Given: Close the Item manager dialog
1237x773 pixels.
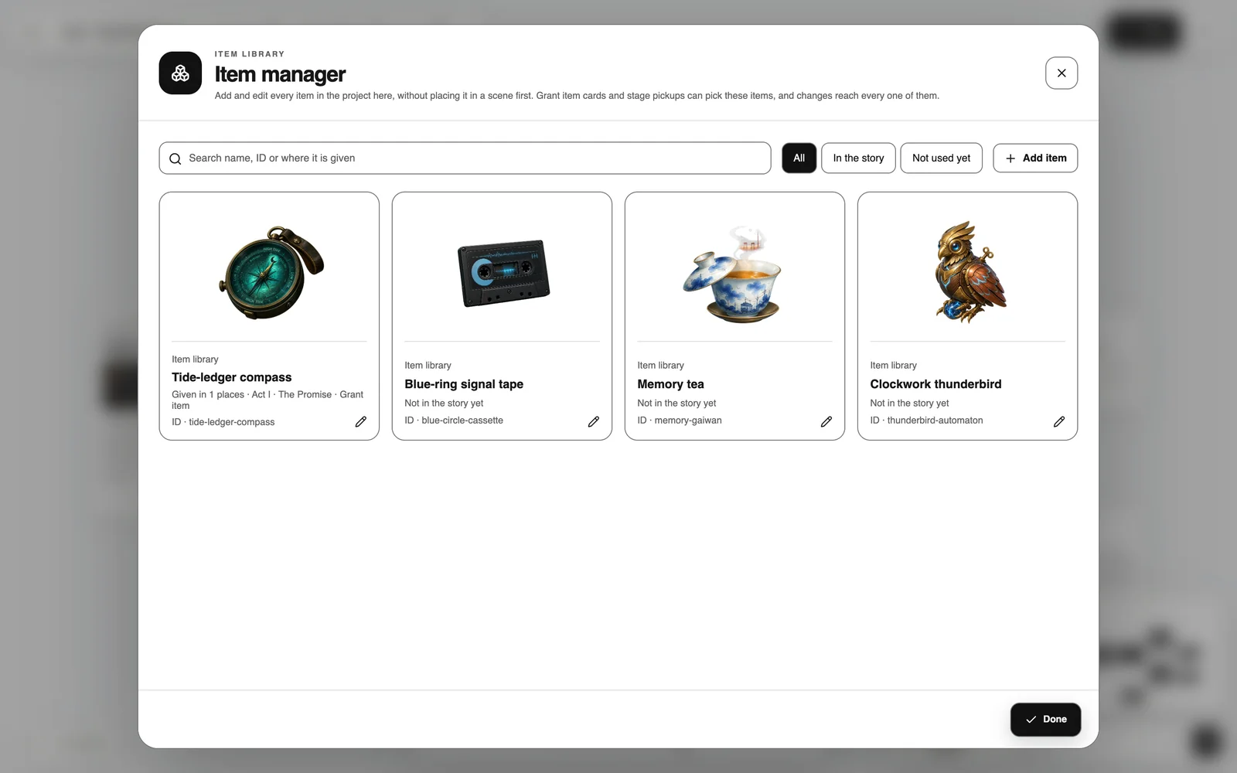Looking at the screenshot, I should 1062,73.
